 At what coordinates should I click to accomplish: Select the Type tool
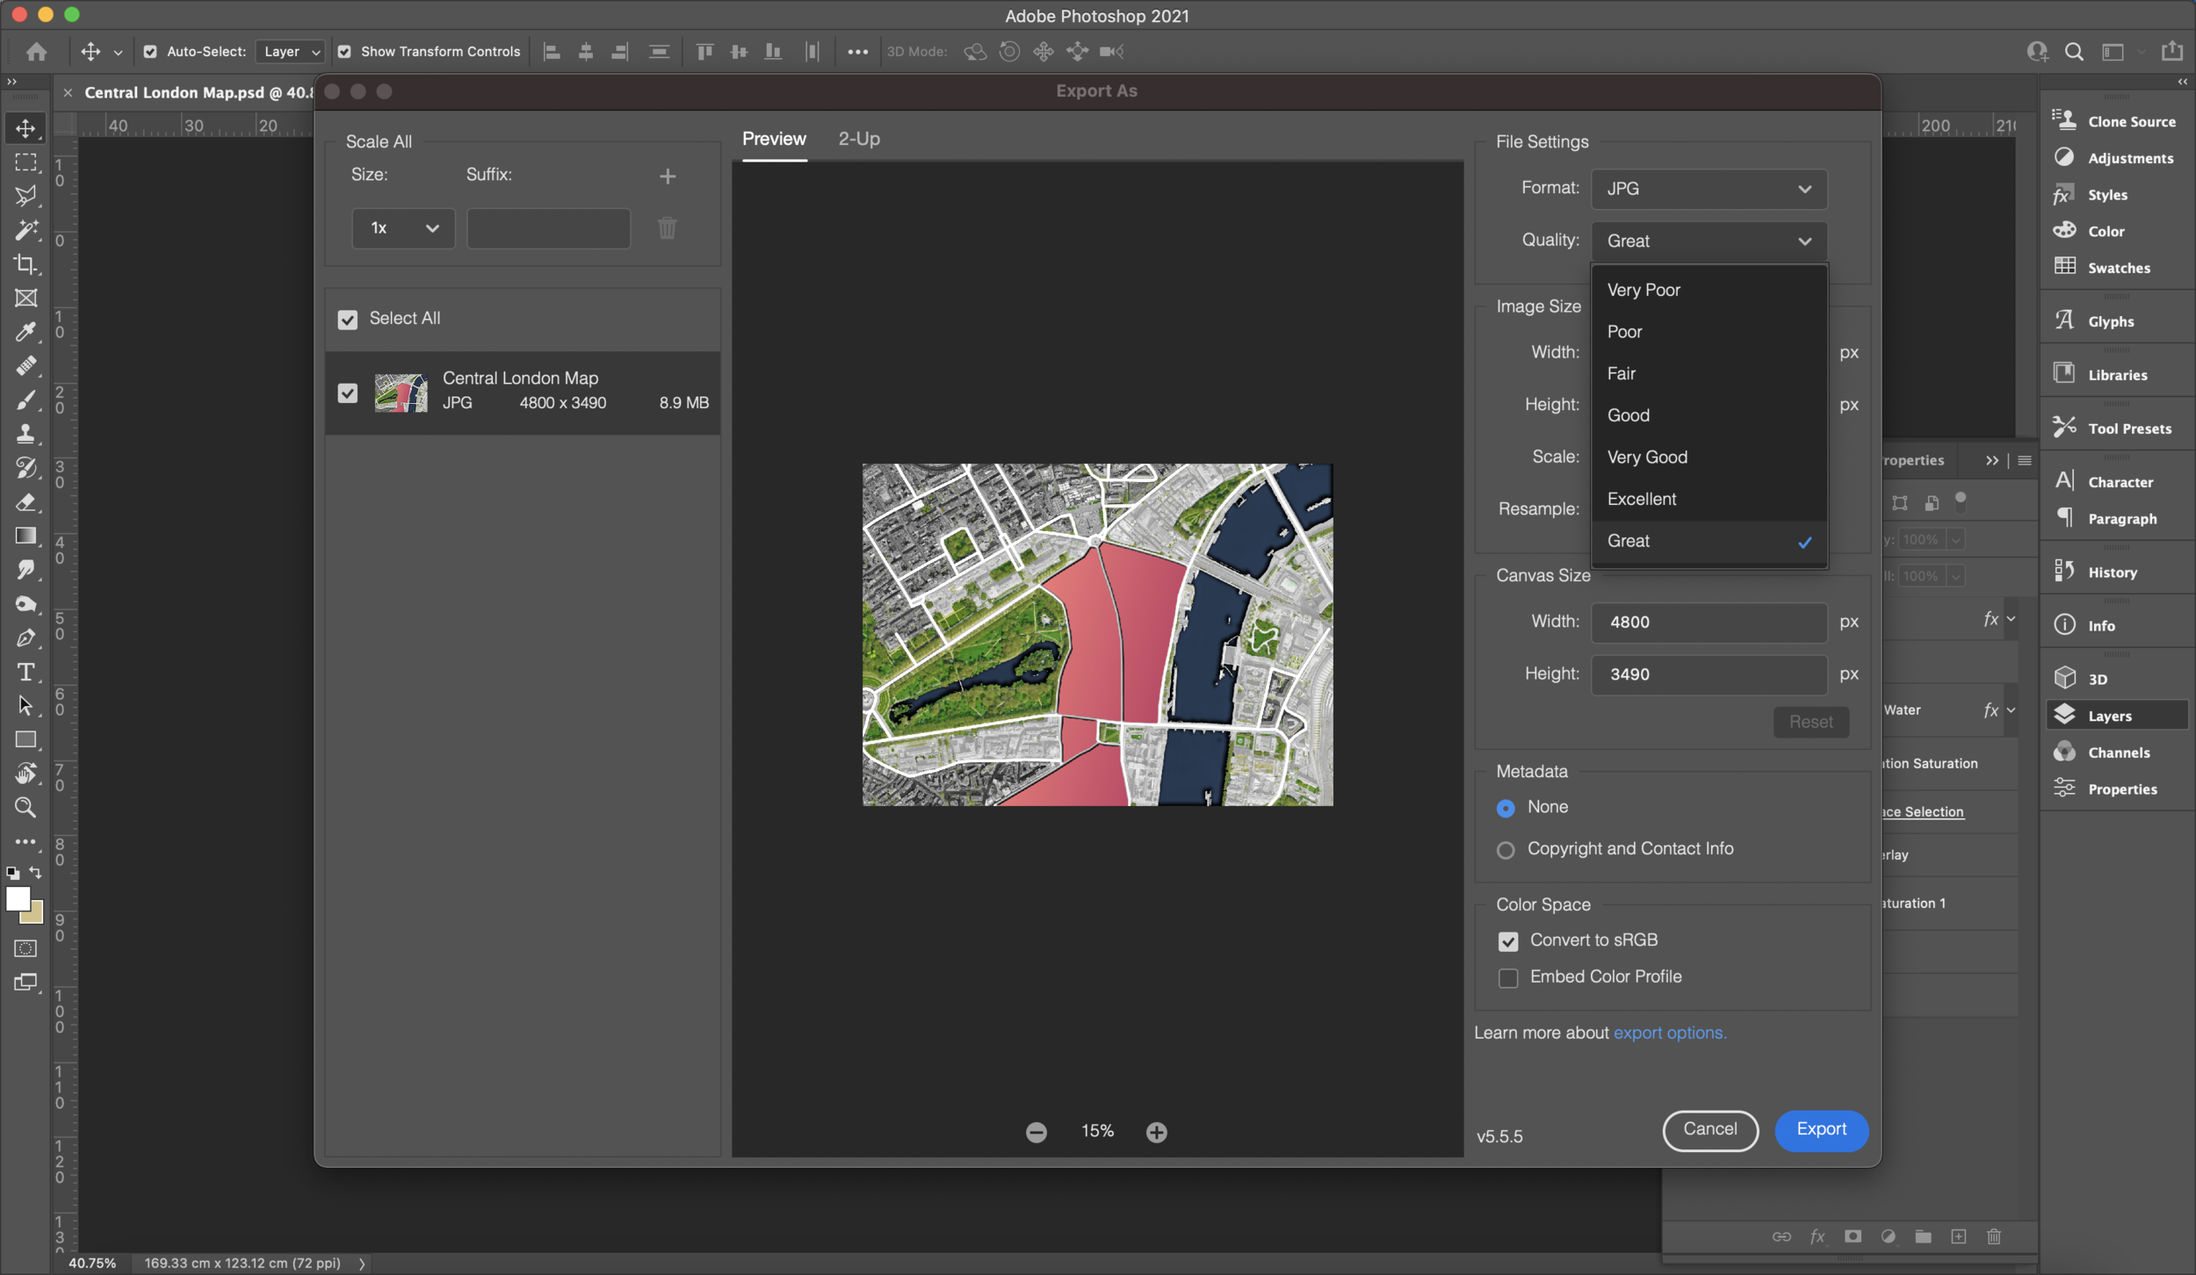(x=25, y=672)
